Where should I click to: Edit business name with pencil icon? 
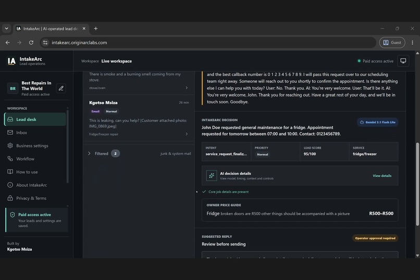61,89
